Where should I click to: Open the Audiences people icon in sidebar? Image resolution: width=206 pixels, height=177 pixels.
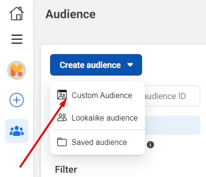[x=17, y=131]
